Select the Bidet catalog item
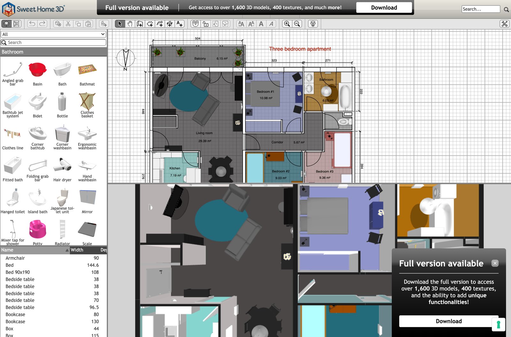The height and width of the screenshot is (337, 511). tap(37, 106)
